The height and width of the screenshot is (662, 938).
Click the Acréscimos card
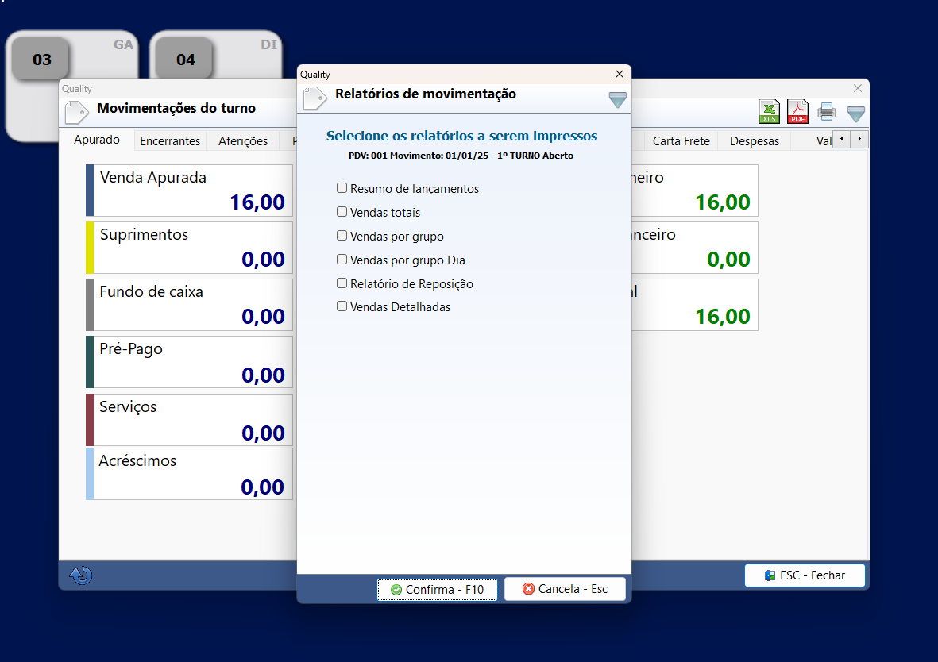189,474
